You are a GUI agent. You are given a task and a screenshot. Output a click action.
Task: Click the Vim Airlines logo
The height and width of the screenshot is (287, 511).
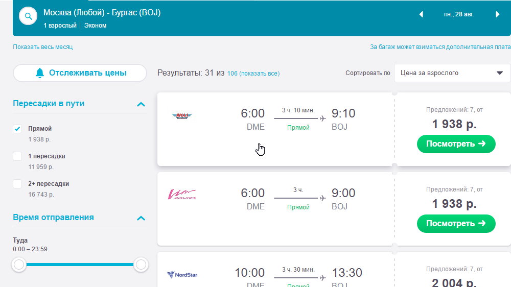(182, 195)
